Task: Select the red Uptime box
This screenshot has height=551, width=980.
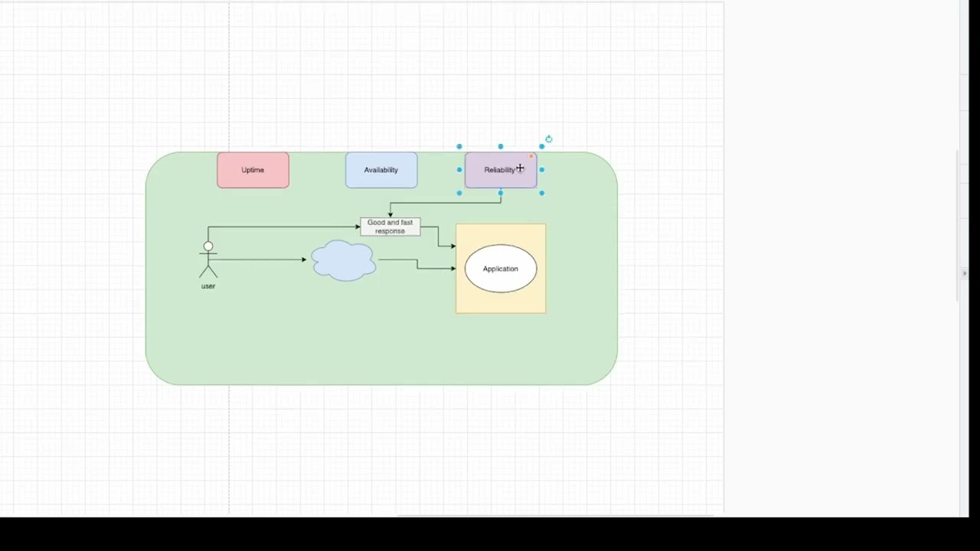Action: [253, 170]
